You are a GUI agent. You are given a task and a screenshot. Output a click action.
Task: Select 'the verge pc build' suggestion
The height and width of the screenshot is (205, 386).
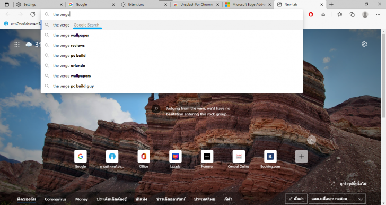172,56
